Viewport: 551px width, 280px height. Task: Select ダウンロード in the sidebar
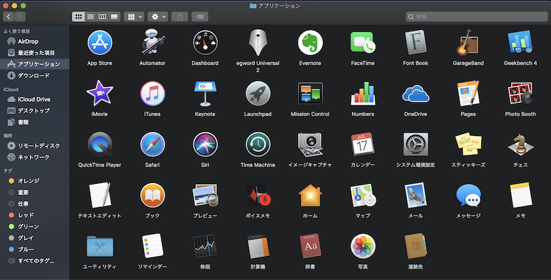(x=35, y=76)
